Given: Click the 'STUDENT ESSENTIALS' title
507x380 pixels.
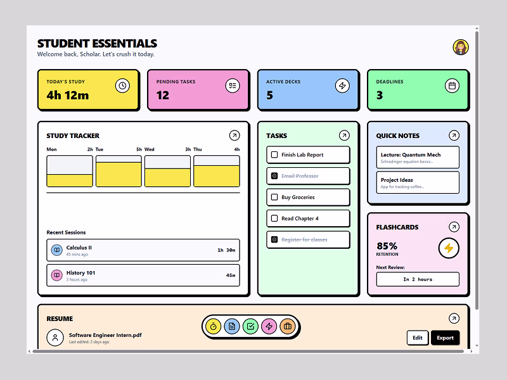Looking at the screenshot, I should click(x=97, y=44).
